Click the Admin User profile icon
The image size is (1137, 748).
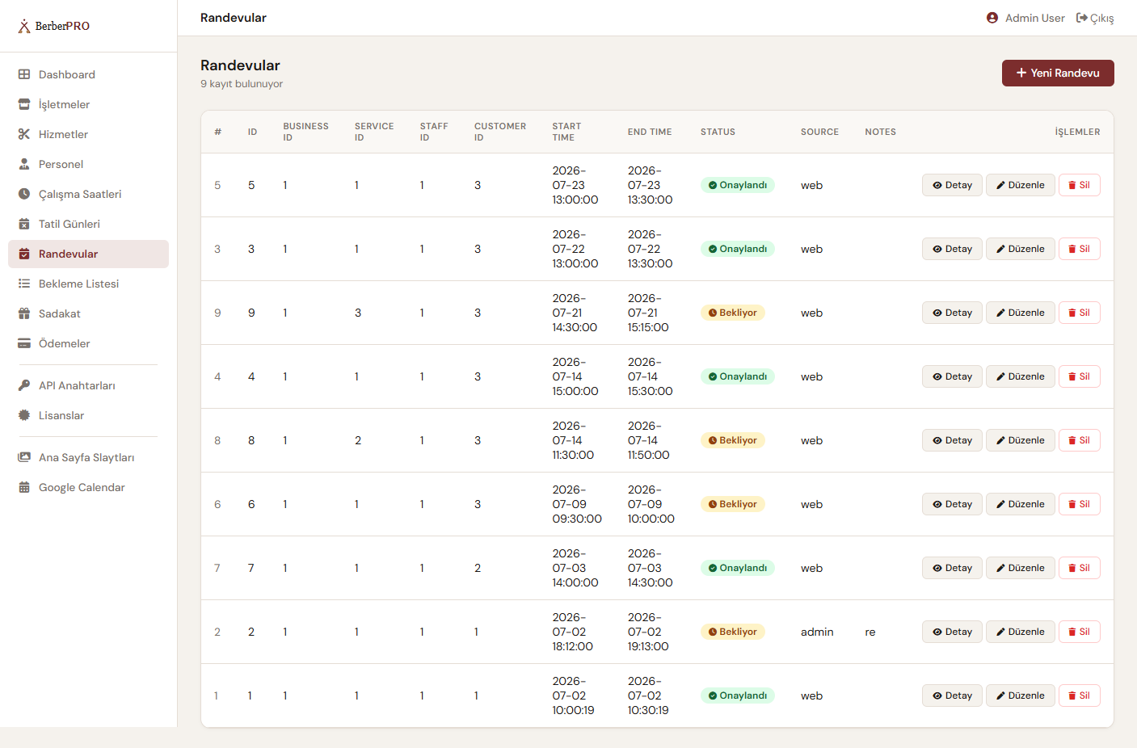[x=992, y=18]
